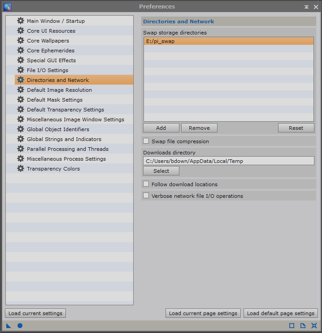Click Load default page settings button
Screen dimensions: 322x333
coord(280,313)
